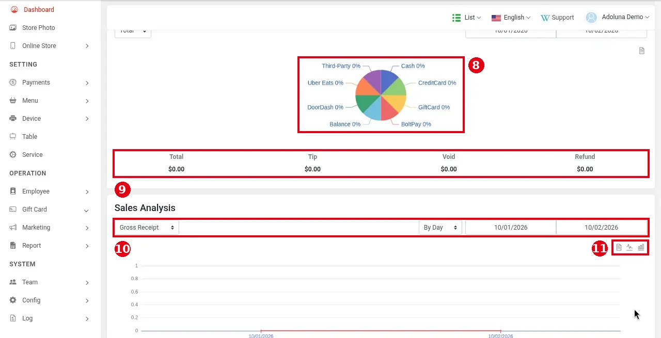Click the Gift Card icon
Image resolution: width=661 pixels, height=338 pixels.
coord(13,209)
